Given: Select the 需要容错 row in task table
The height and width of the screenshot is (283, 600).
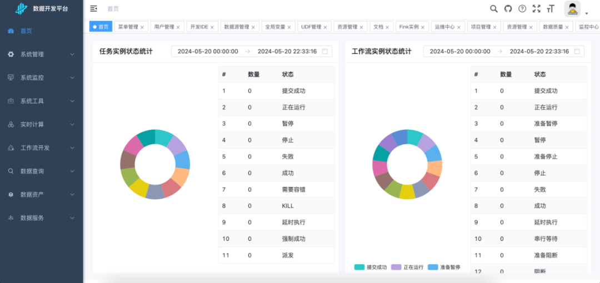Looking at the screenshot, I should [x=276, y=189].
